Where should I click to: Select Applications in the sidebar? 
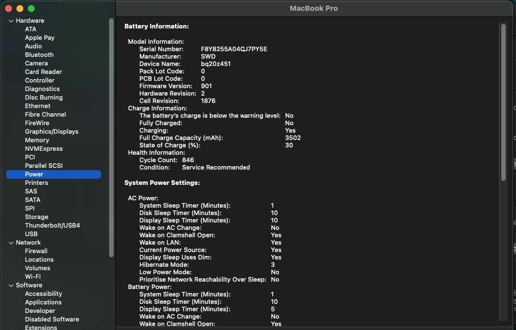pyautogui.click(x=43, y=302)
